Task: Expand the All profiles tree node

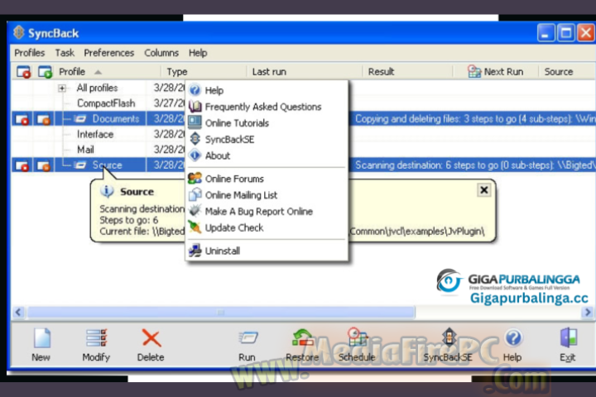Action: click(x=62, y=88)
